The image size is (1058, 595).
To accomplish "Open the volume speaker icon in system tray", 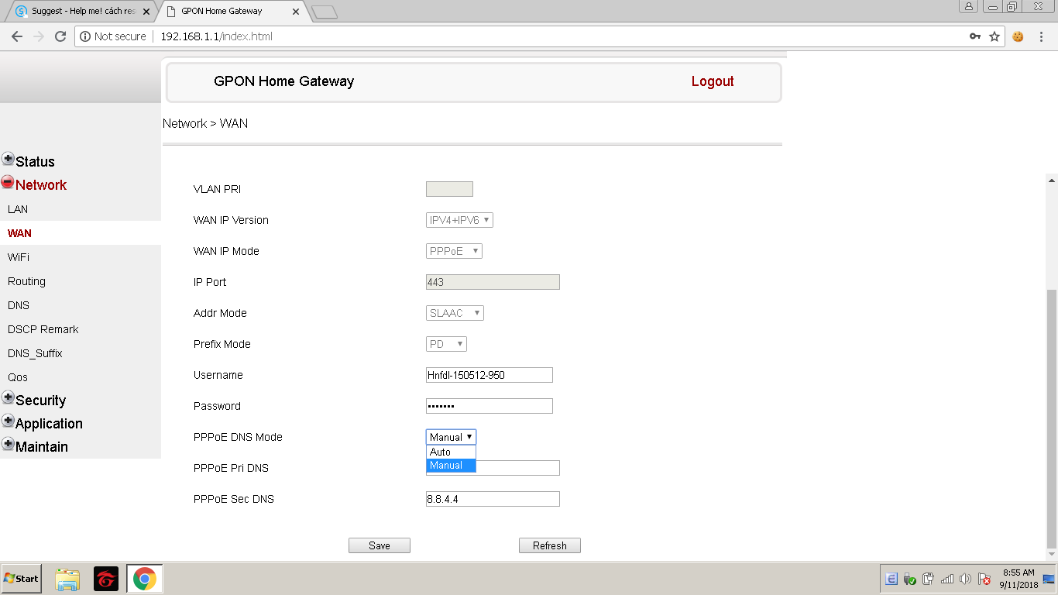I will pyautogui.click(x=965, y=579).
